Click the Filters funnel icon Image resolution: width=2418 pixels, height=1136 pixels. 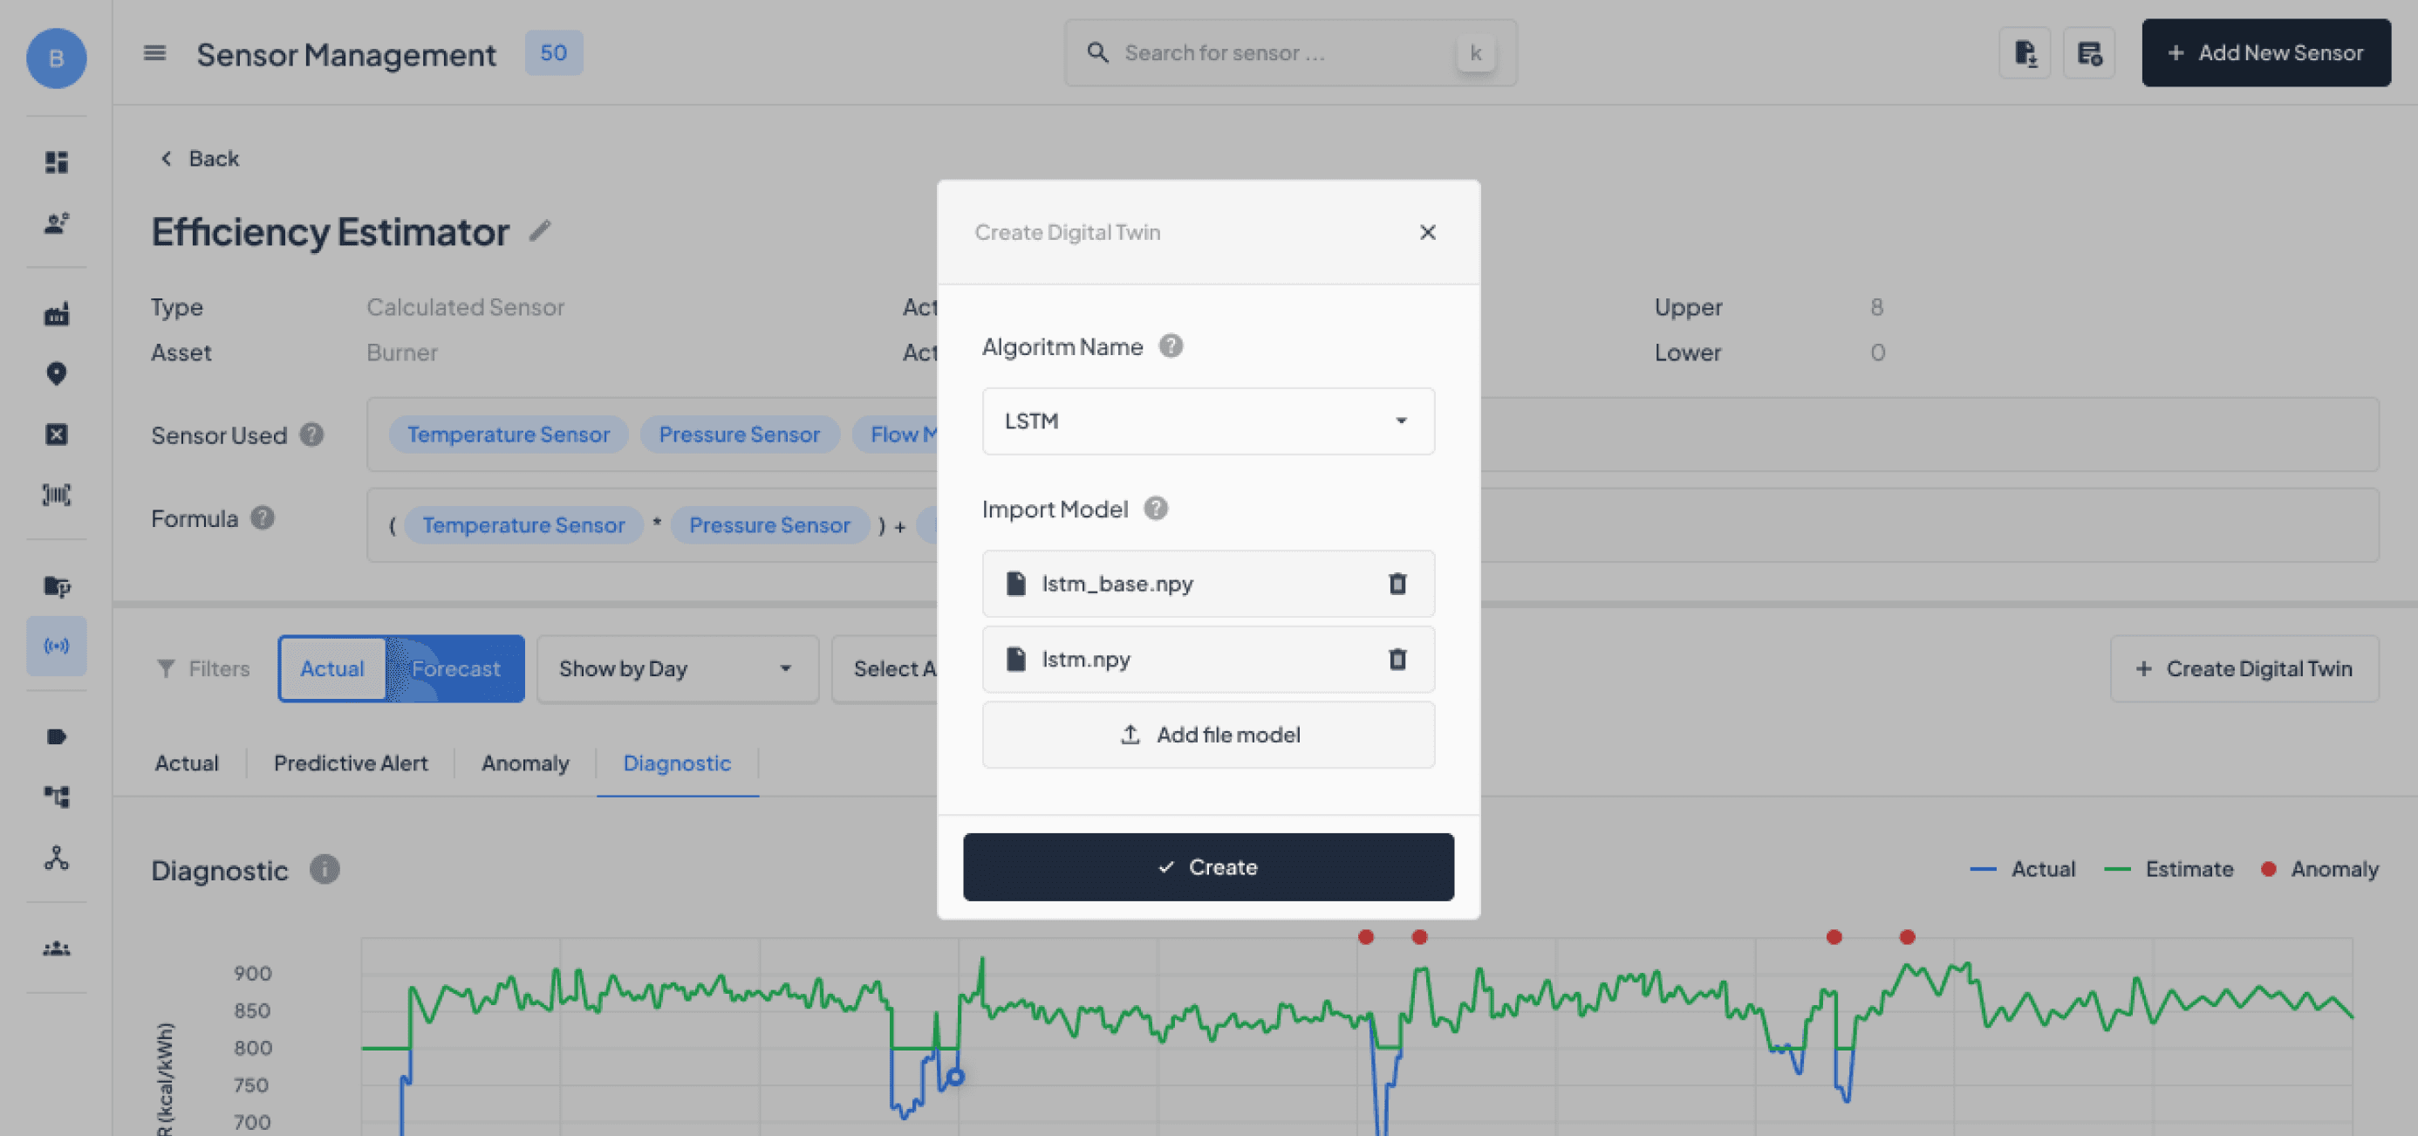(x=166, y=668)
